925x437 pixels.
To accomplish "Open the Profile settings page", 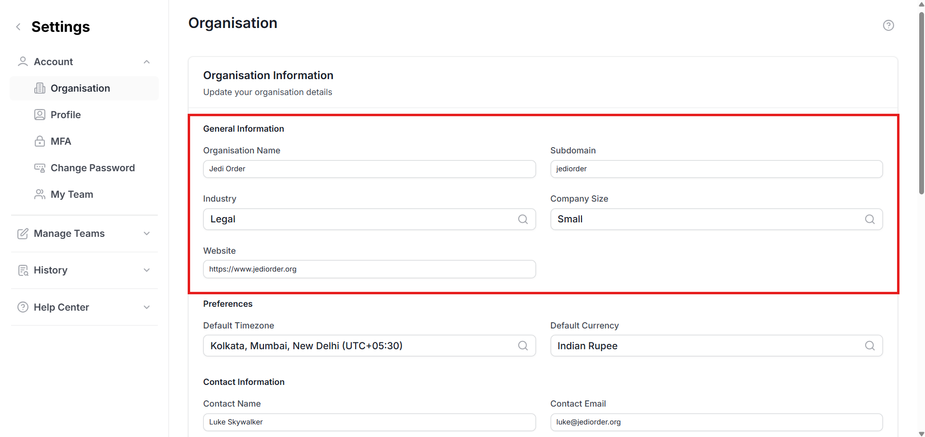I will click(x=66, y=115).
